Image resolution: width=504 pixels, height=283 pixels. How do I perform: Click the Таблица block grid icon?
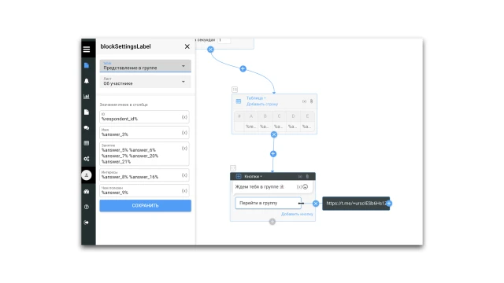tap(239, 101)
